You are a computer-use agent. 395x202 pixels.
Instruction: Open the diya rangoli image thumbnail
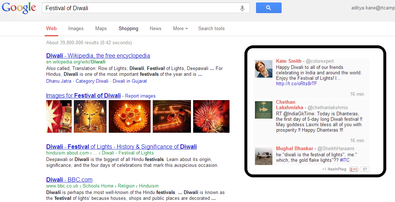[x=129, y=116]
